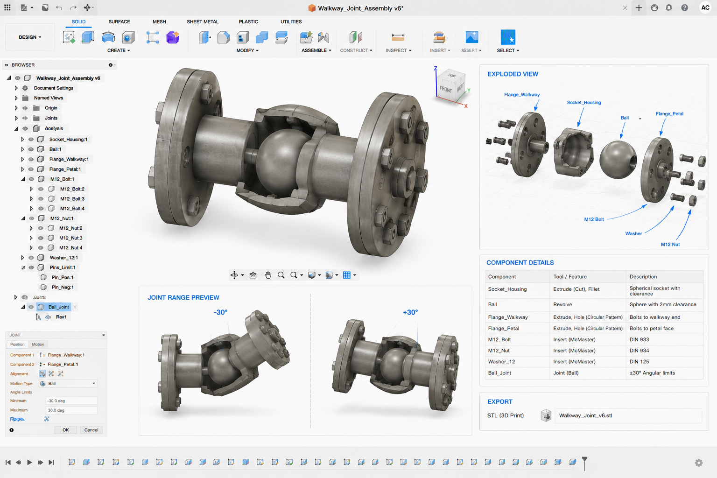The width and height of the screenshot is (717, 478).
Task: Switch to the UTILITIES tab
Action: (x=291, y=21)
